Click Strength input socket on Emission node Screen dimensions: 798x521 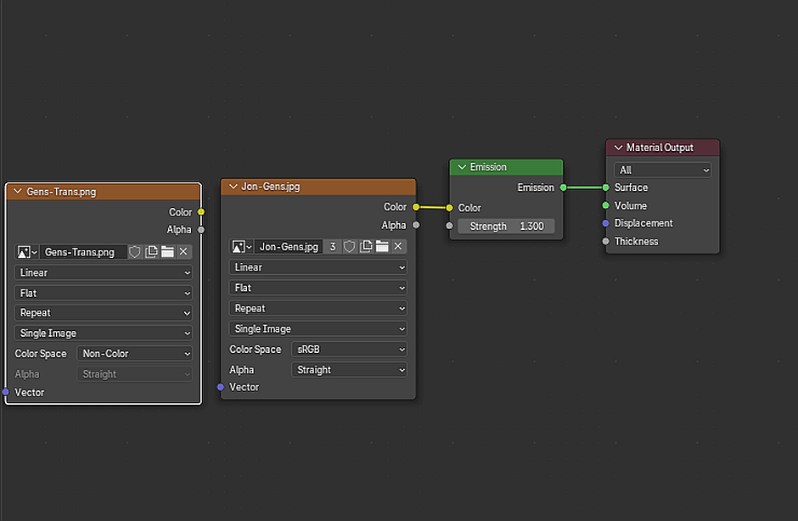point(449,226)
